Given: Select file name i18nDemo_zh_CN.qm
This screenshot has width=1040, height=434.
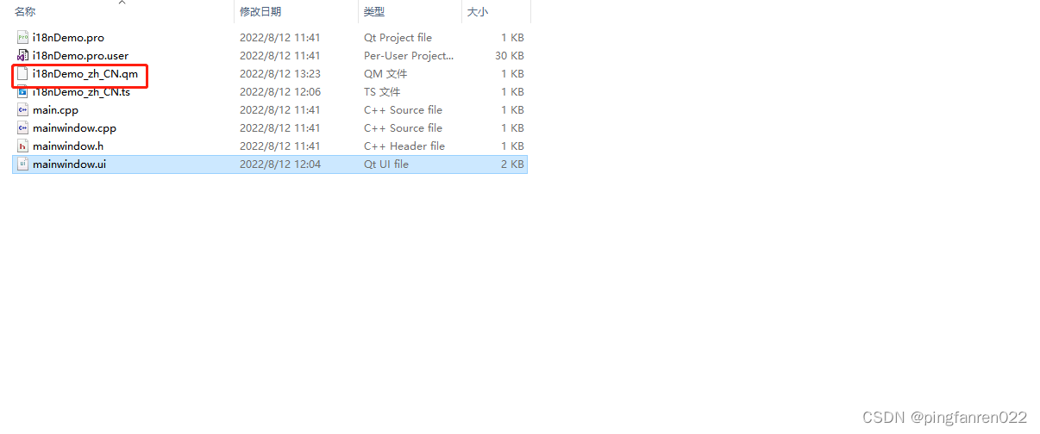Looking at the screenshot, I should click(x=85, y=74).
